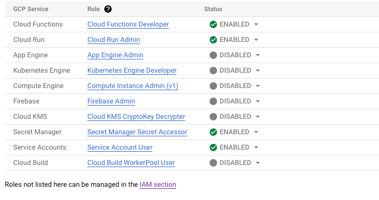Click the grey disabled circle for App Engine
The image size is (379, 200).
pyautogui.click(x=213, y=55)
